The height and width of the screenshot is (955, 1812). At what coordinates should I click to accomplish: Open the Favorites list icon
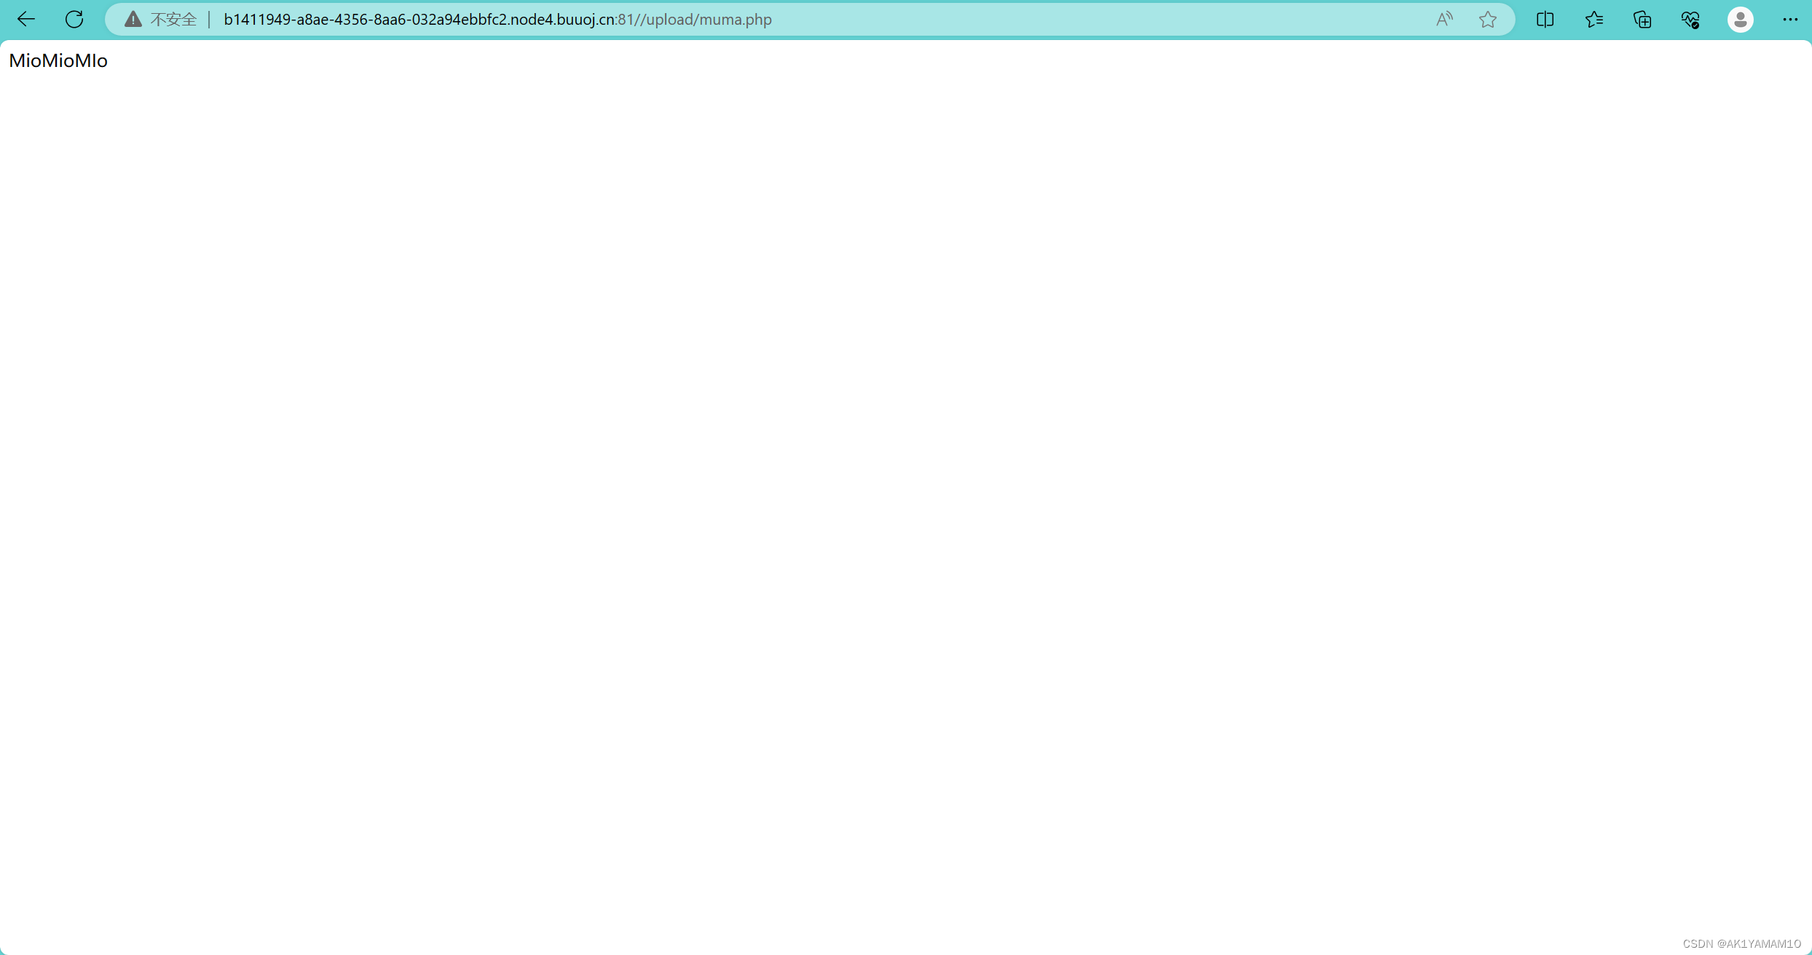click(1594, 20)
